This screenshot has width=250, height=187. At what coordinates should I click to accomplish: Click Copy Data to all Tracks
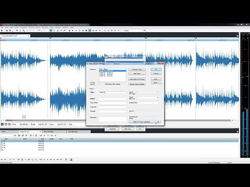click(x=137, y=79)
